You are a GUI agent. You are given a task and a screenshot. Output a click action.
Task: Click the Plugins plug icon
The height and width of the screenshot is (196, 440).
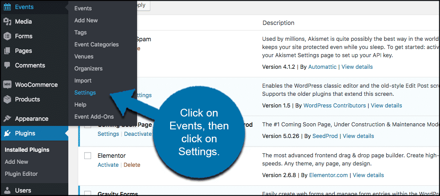(x=7, y=133)
